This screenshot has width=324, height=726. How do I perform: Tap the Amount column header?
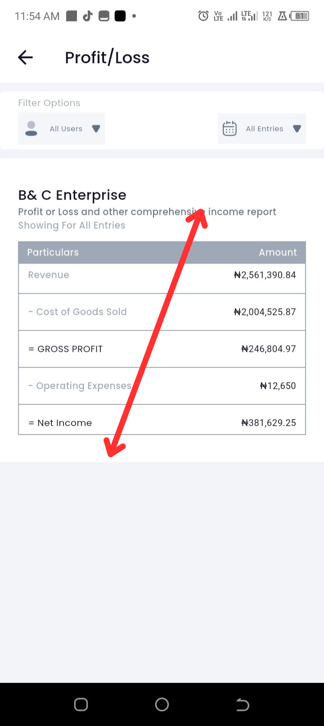coord(278,252)
